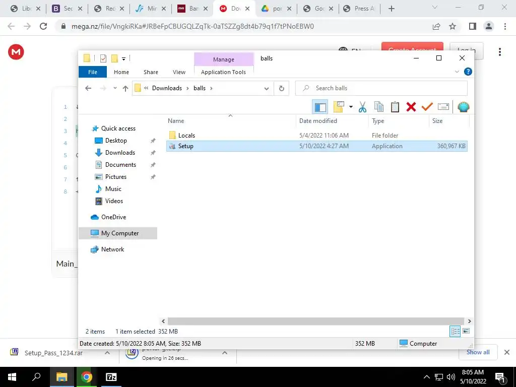Viewport: 516px width, 387px height.
Task: Click the Share page icon in Chrome
Action: [x=436, y=26]
